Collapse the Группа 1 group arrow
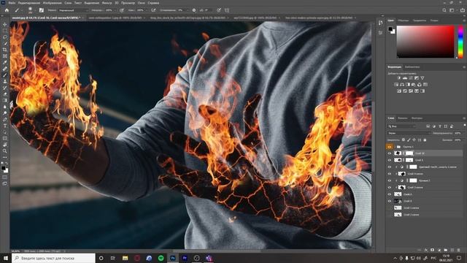 (395, 147)
